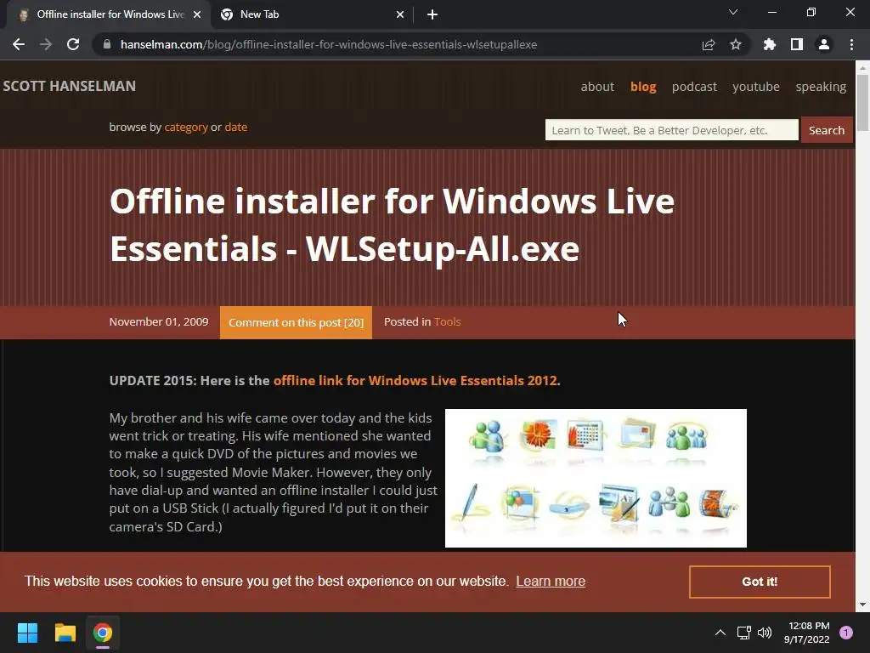Open the Tools category link

click(447, 322)
